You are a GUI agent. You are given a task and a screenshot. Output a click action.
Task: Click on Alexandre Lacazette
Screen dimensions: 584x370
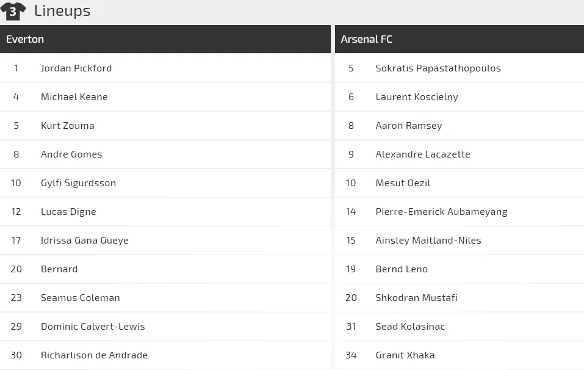(x=423, y=154)
